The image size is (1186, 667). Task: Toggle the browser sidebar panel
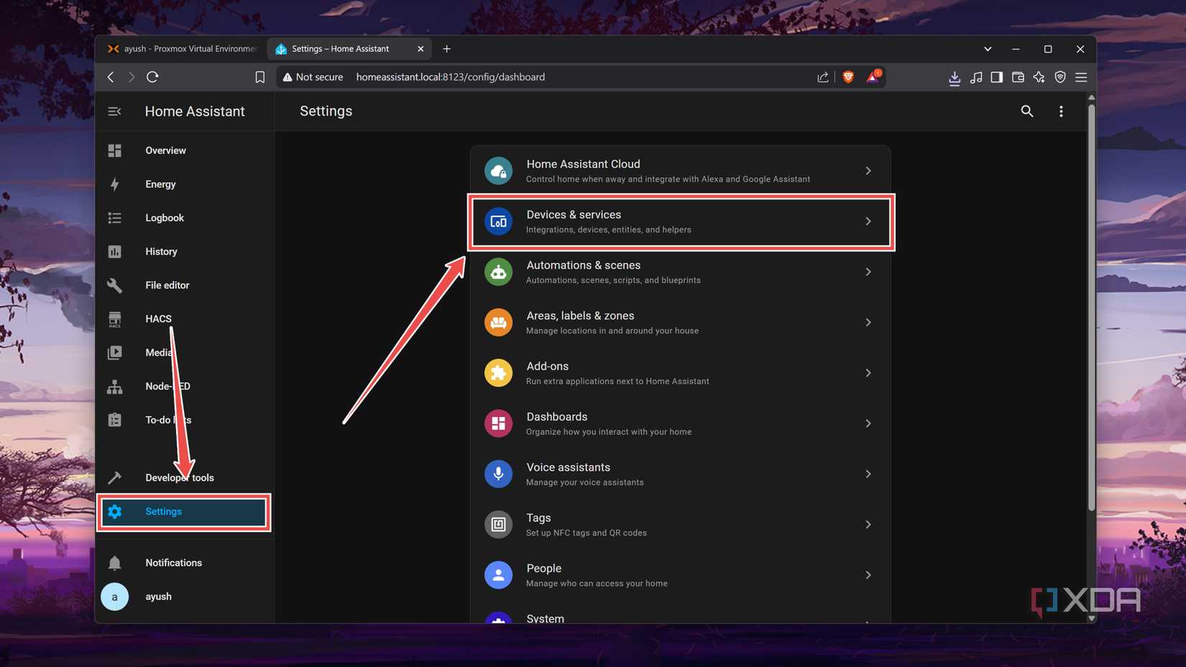click(996, 77)
